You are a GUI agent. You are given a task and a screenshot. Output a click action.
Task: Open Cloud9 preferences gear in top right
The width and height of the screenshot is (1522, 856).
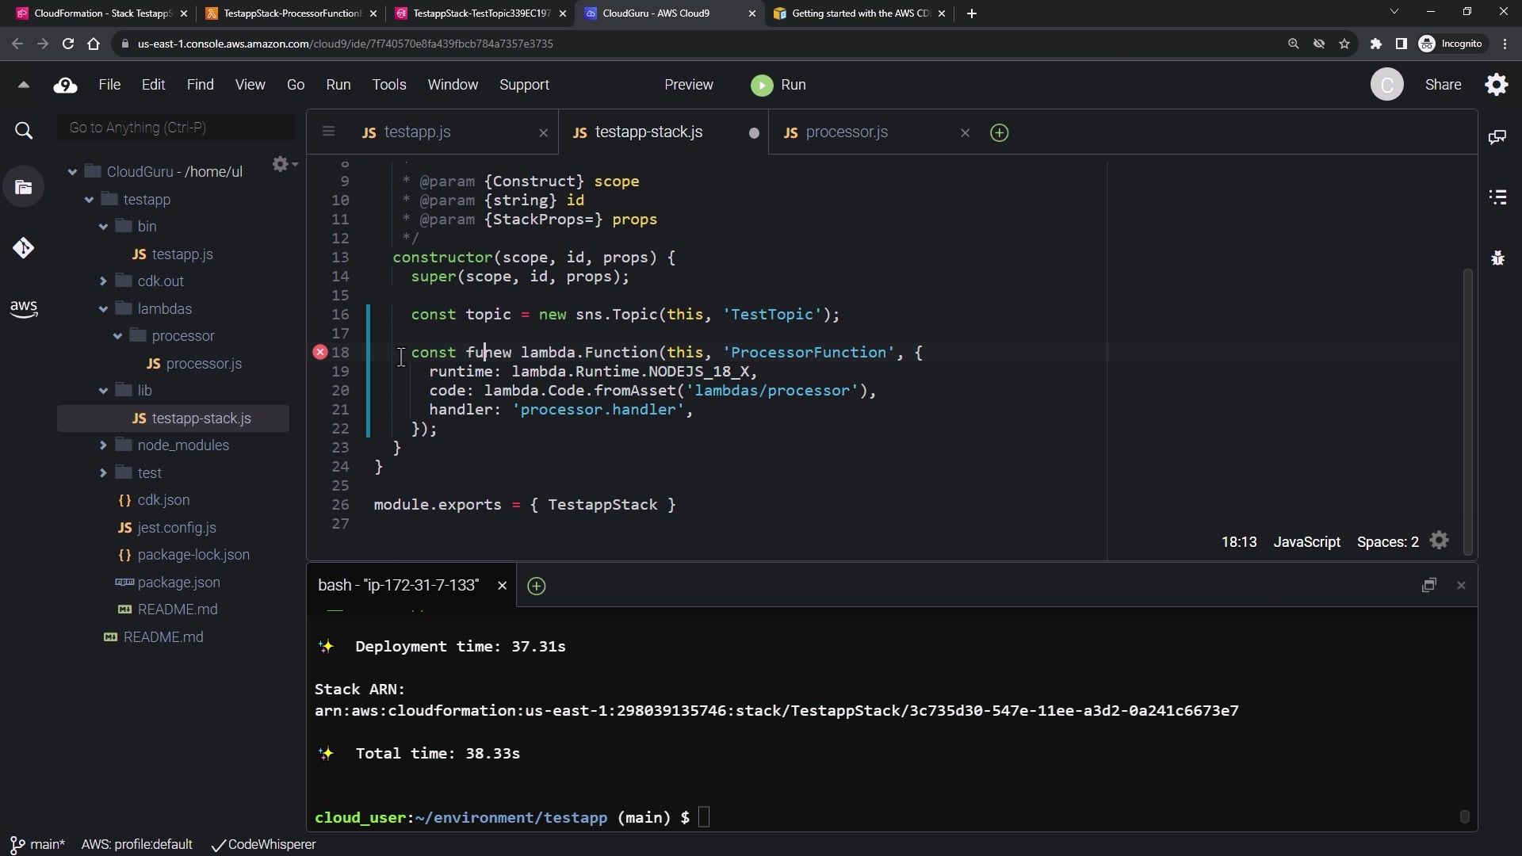(1497, 85)
